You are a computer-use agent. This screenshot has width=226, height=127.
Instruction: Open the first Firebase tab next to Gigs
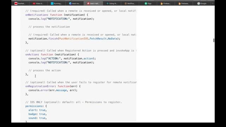[166, 4]
